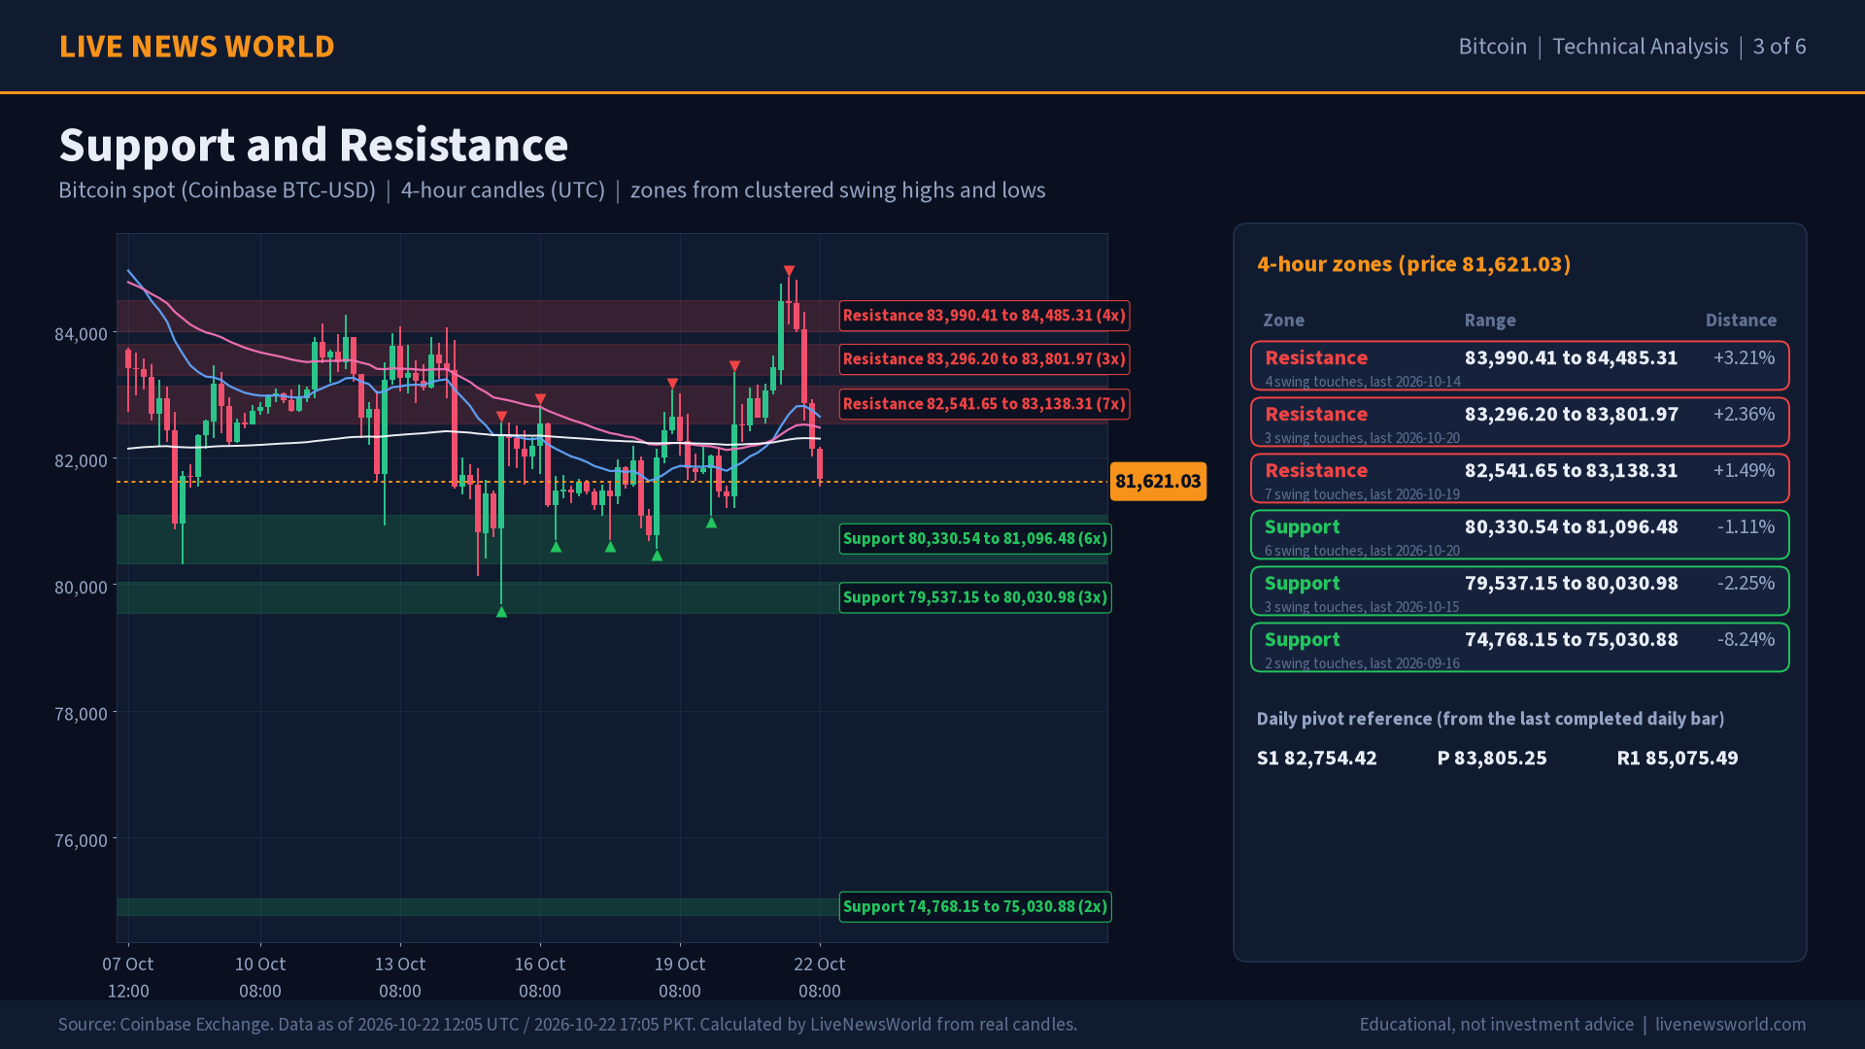The width and height of the screenshot is (1865, 1049).
Task: Click the 'Bitcoin' header label
Action: [x=1492, y=47]
